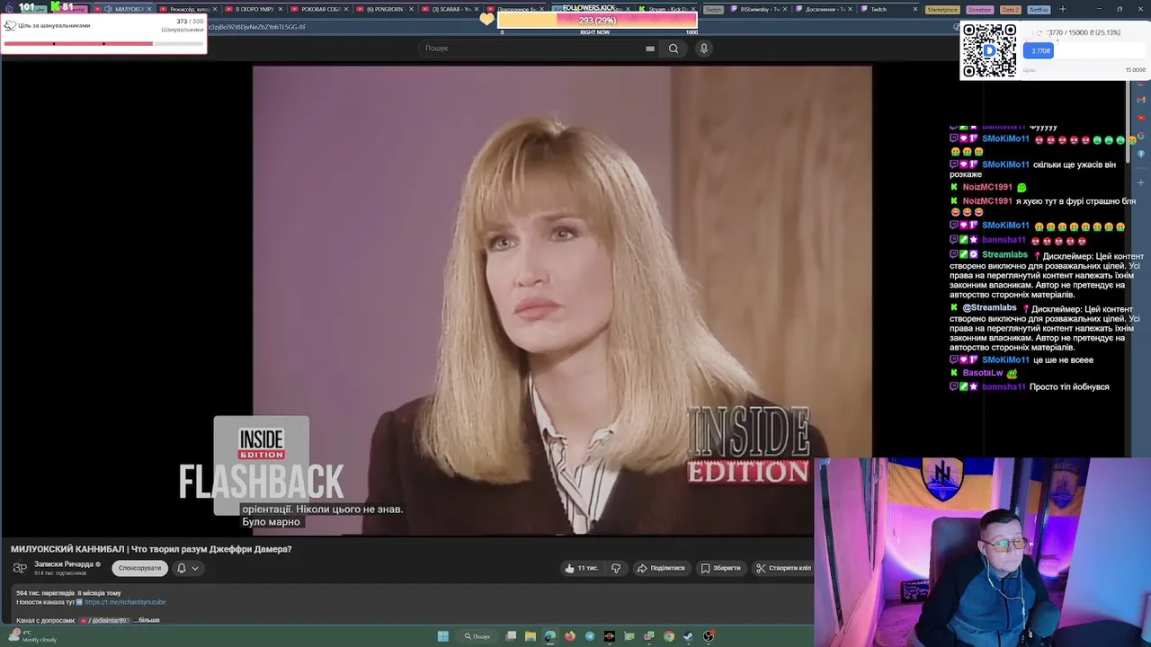Open Telegram from taskbar
Viewport: 1151px width, 647px height.
590,636
